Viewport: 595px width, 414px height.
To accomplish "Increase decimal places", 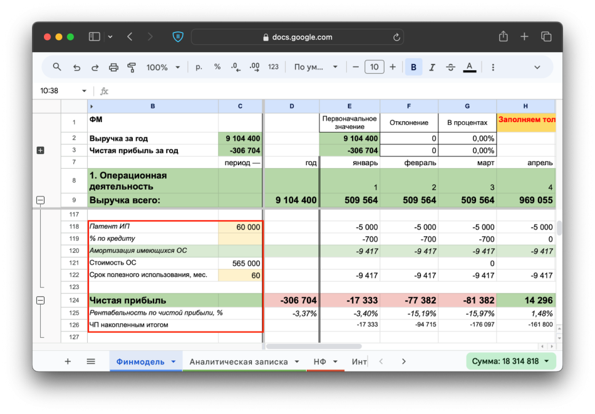I will (x=254, y=67).
